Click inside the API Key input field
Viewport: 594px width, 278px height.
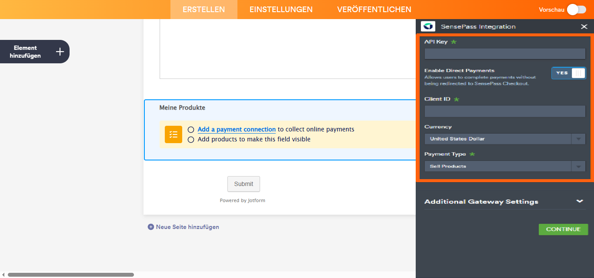coord(504,54)
